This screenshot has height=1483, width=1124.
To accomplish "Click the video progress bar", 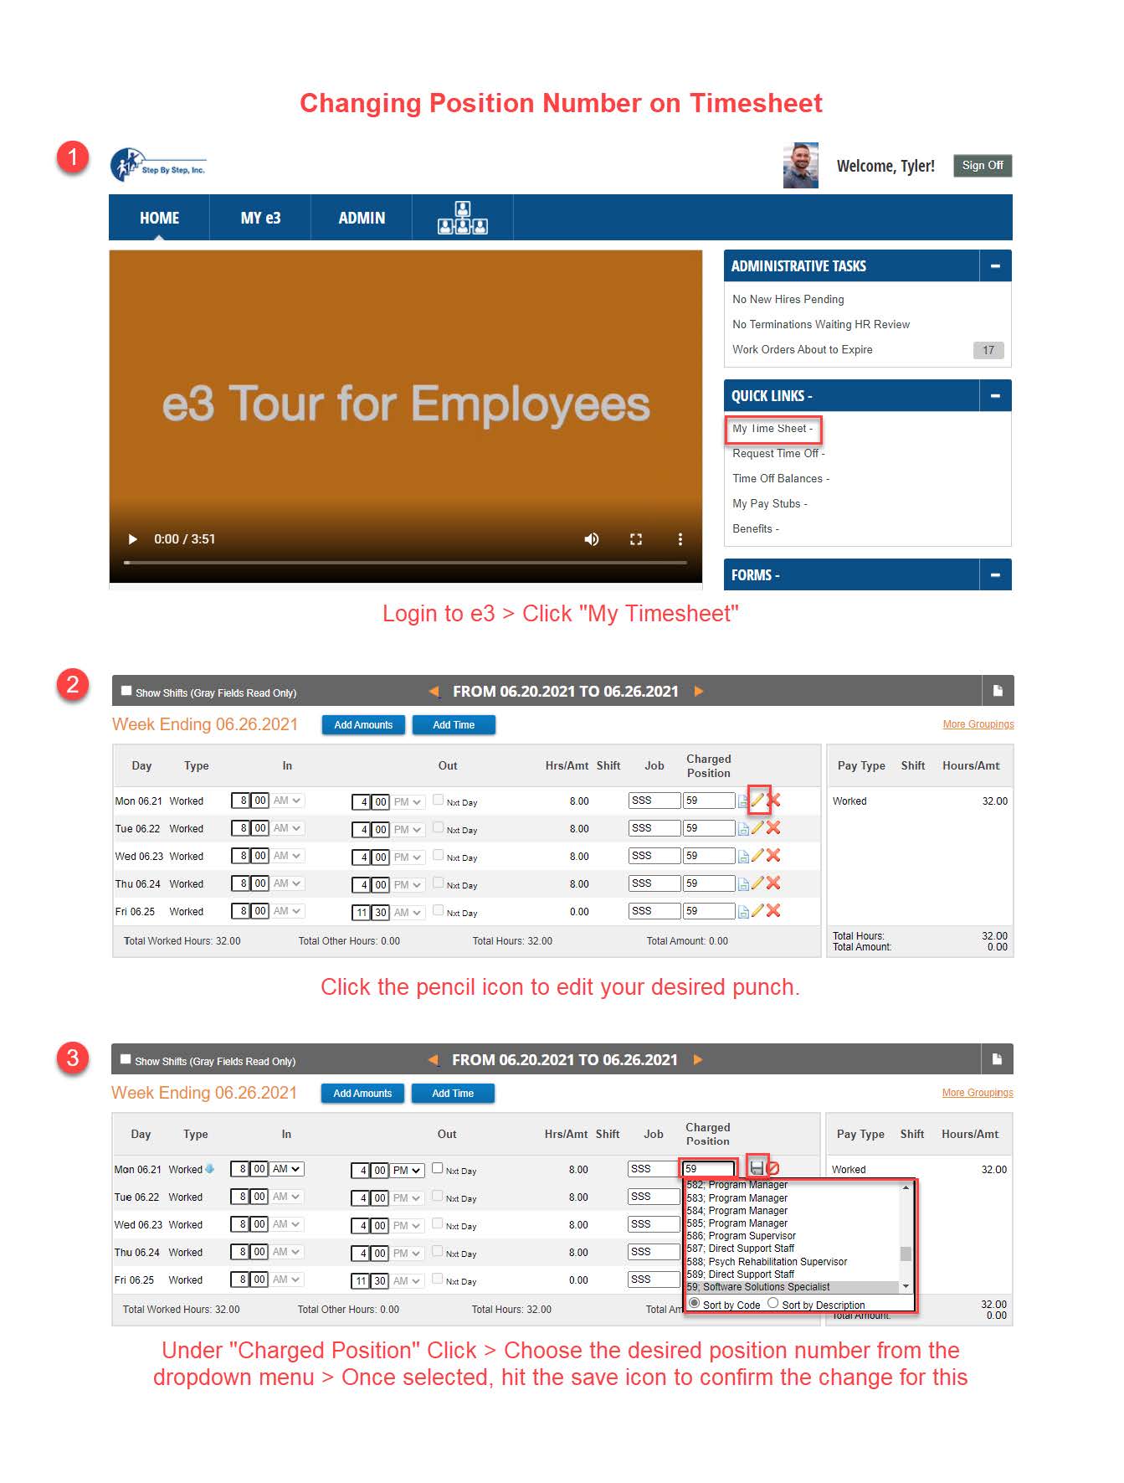I will click(405, 563).
